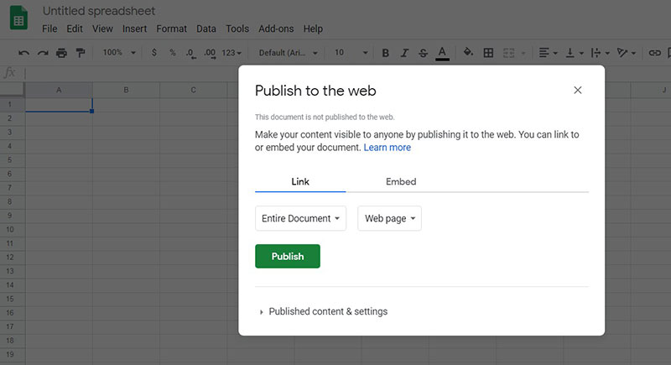Screen dimensions: 671x365
Task: Apply percent format icon
Action: coord(173,52)
